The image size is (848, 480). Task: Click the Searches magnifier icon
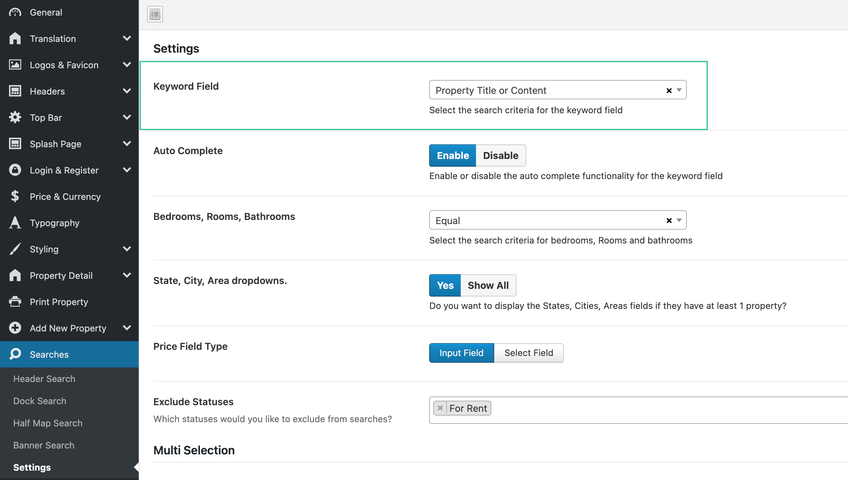click(15, 354)
